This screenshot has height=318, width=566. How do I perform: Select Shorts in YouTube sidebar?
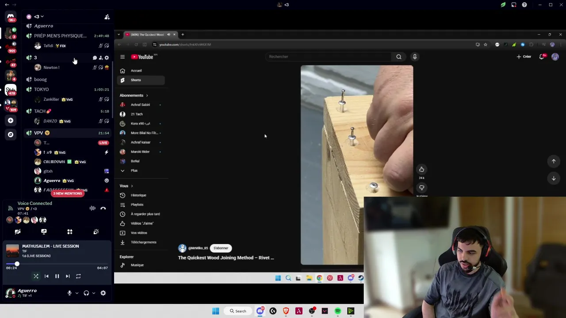click(x=141, y=80)
